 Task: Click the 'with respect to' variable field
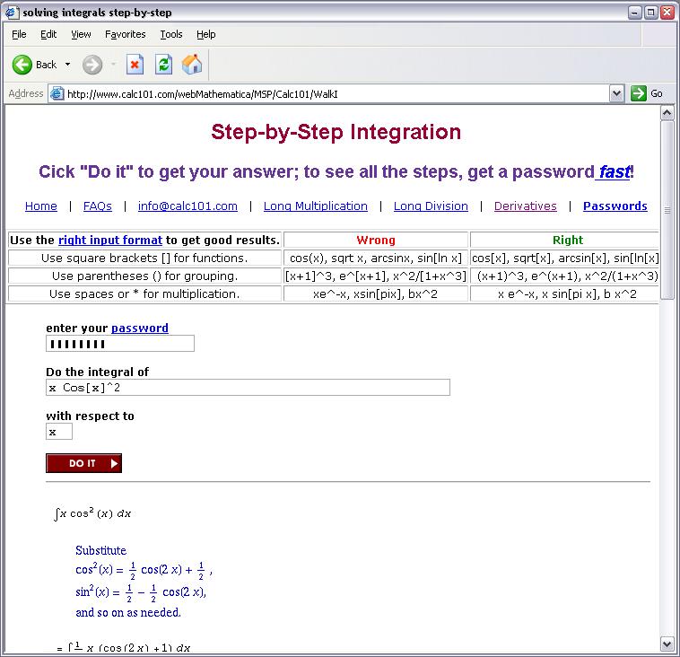[59, 432]
